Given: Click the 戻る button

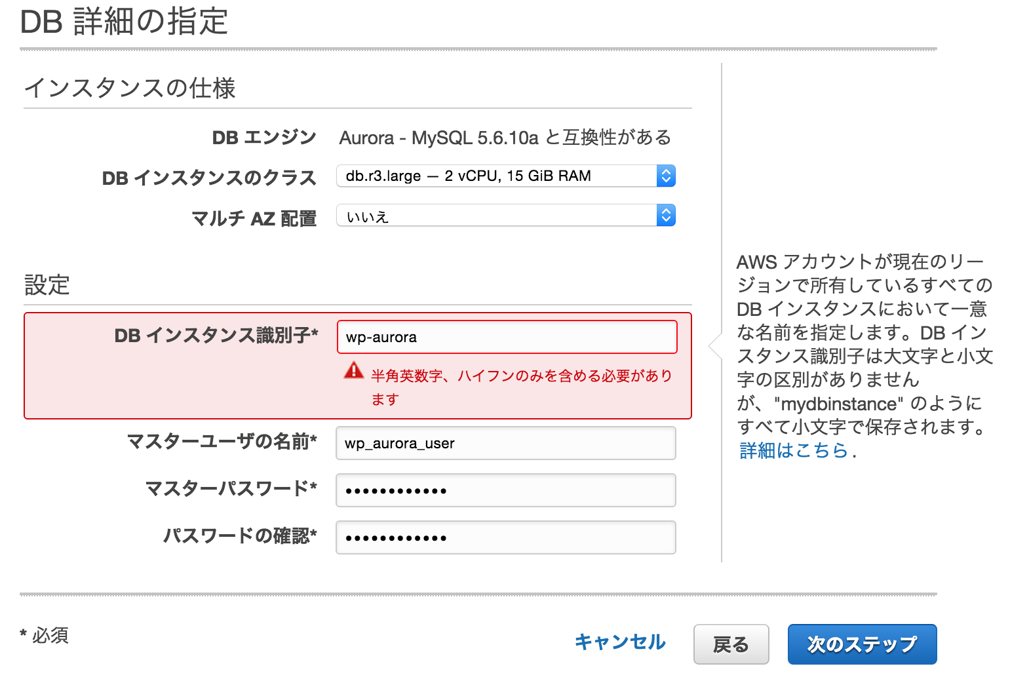Looking at the screenshot, I should tap(731, 644).
